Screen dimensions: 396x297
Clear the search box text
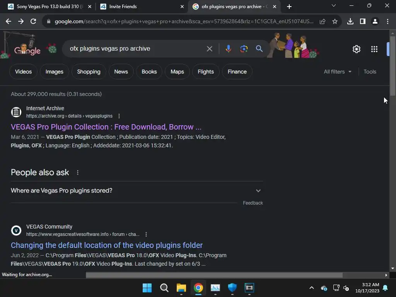pyautogui.click(x=209, y=49)
